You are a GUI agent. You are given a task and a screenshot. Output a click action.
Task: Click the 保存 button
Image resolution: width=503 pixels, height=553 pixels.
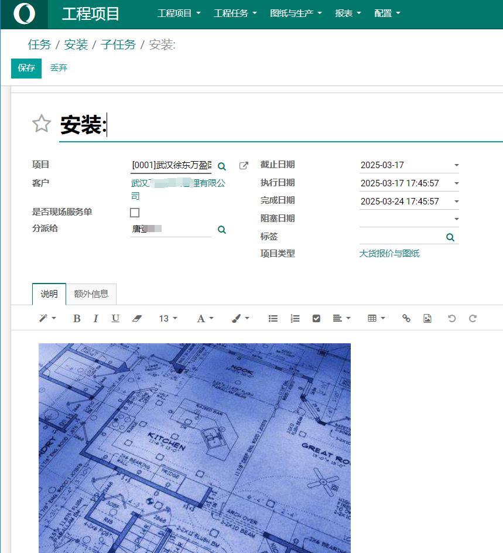[x=26, y=68]
